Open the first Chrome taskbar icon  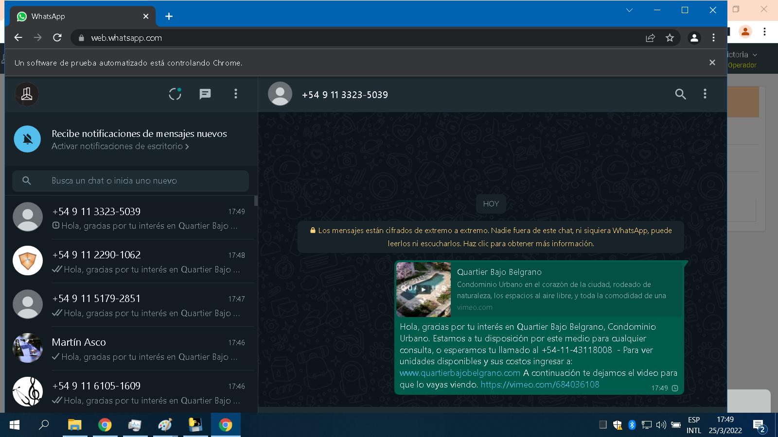[105, 425]
